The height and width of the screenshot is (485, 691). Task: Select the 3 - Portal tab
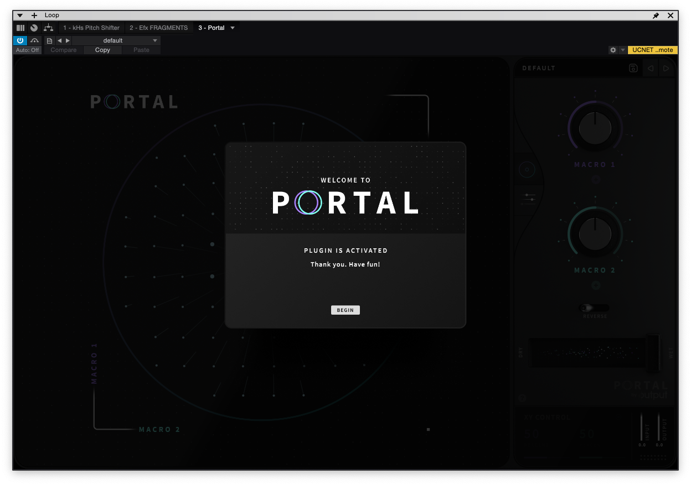point(212,28)
